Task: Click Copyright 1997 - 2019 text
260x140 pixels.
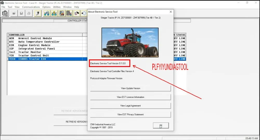Action: point(101,127)
